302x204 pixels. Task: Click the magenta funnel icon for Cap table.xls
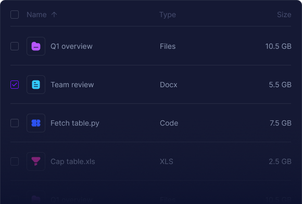coord(36,161)
